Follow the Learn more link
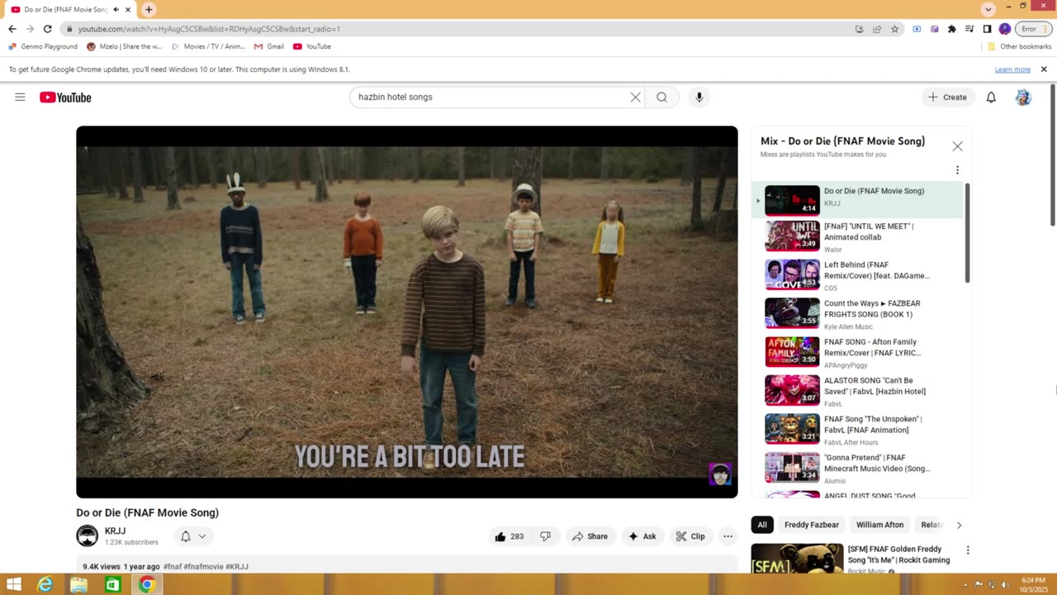1057x595 pixels. pos(1012,69)
